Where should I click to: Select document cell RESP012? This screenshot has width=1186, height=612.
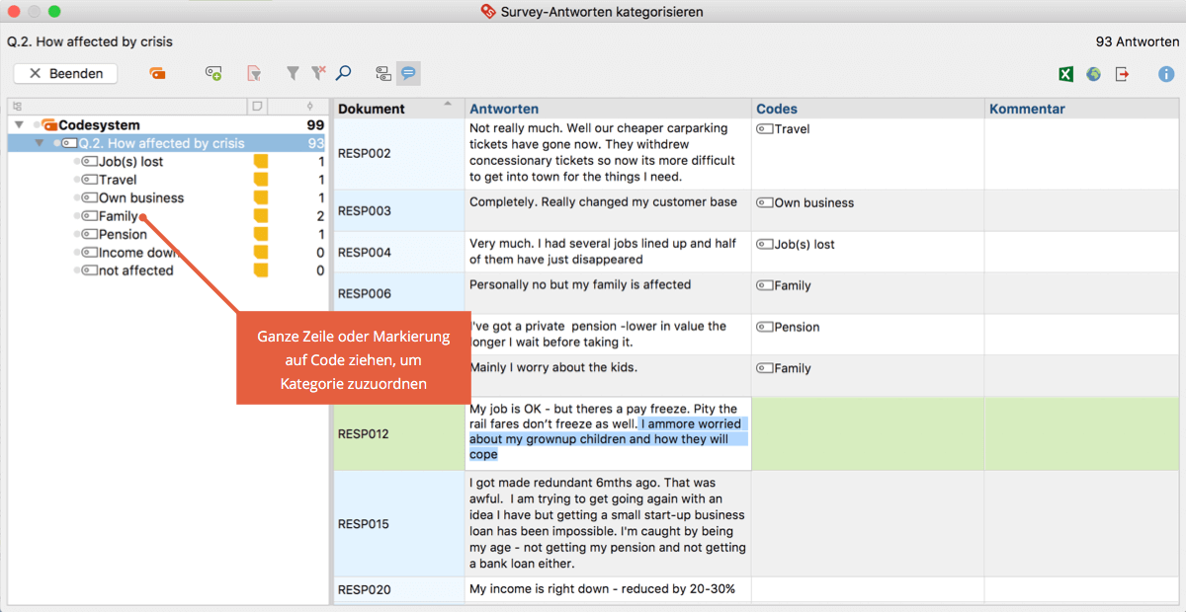click(x=399, y=433)
